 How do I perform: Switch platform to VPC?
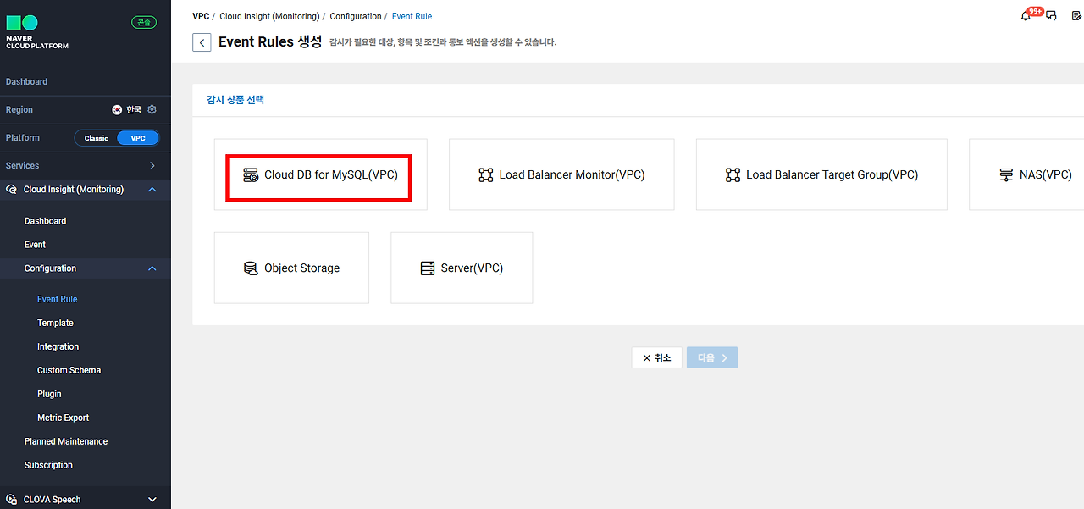(x=138, y=138)
